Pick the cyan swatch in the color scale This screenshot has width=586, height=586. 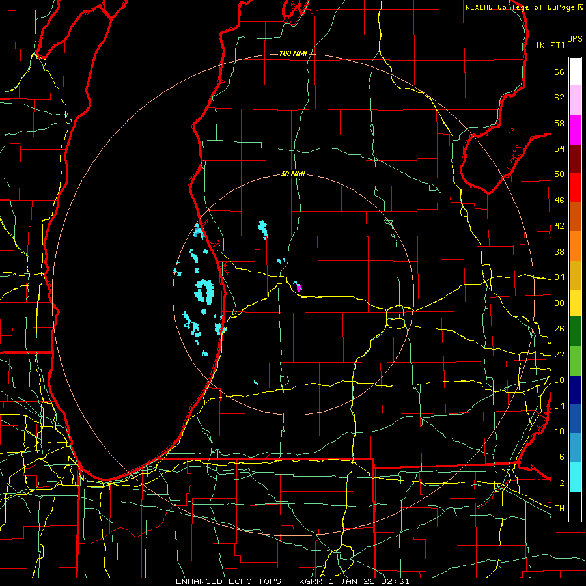(575, 477)
